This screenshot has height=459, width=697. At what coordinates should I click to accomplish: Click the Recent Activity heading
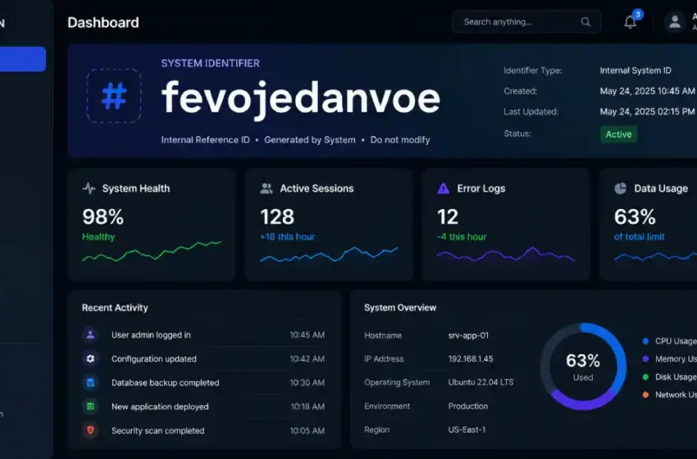point(115,307)
